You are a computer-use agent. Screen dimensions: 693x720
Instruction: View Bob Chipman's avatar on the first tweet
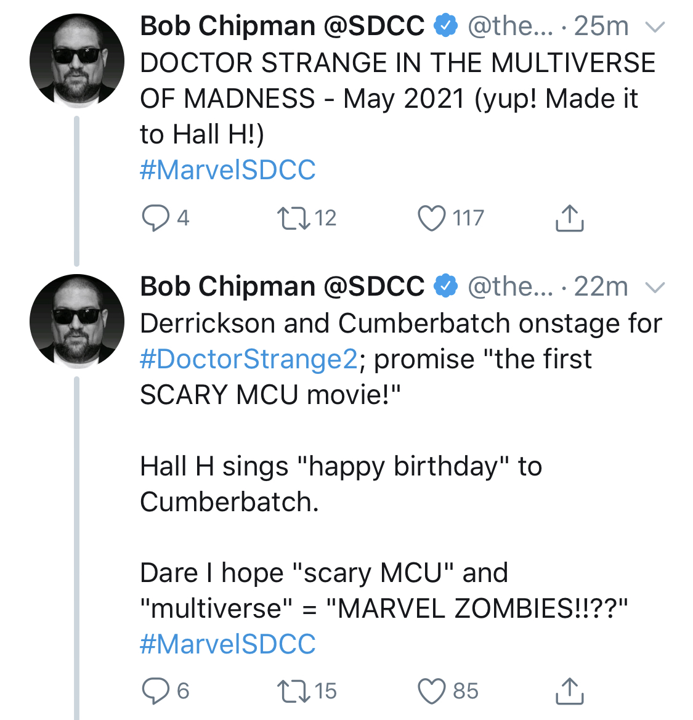pos(77,60)
